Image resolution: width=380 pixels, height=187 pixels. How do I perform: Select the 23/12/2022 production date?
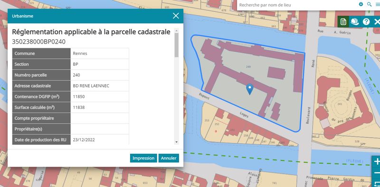tap(100, 140)
